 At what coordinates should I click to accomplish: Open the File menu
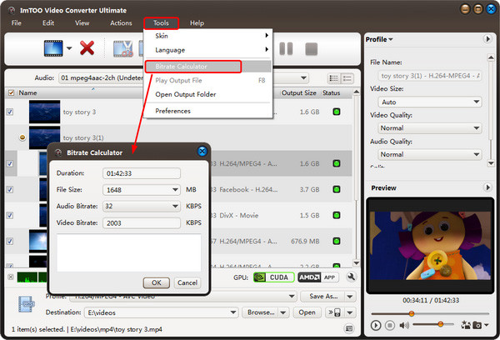tap(17, 23)
